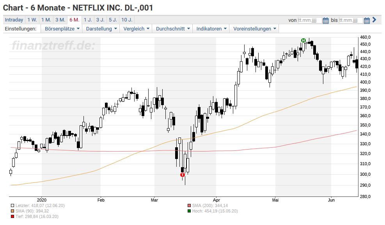Select the green H high marker
The image size is (385, 225).
click(x=303, y=40)
